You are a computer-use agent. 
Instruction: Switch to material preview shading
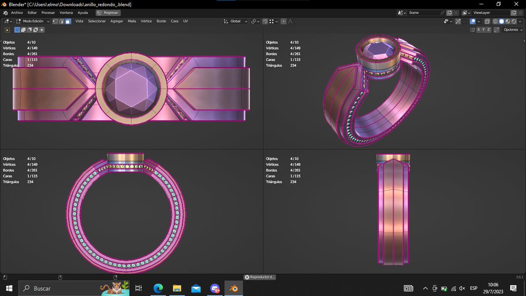(508, 21)
